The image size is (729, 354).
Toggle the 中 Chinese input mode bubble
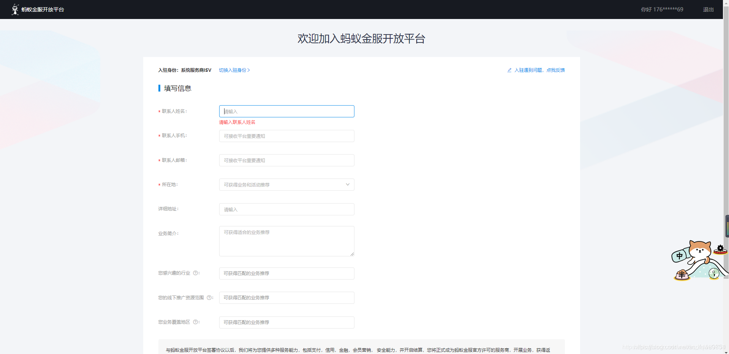click(x=679, y=256)
